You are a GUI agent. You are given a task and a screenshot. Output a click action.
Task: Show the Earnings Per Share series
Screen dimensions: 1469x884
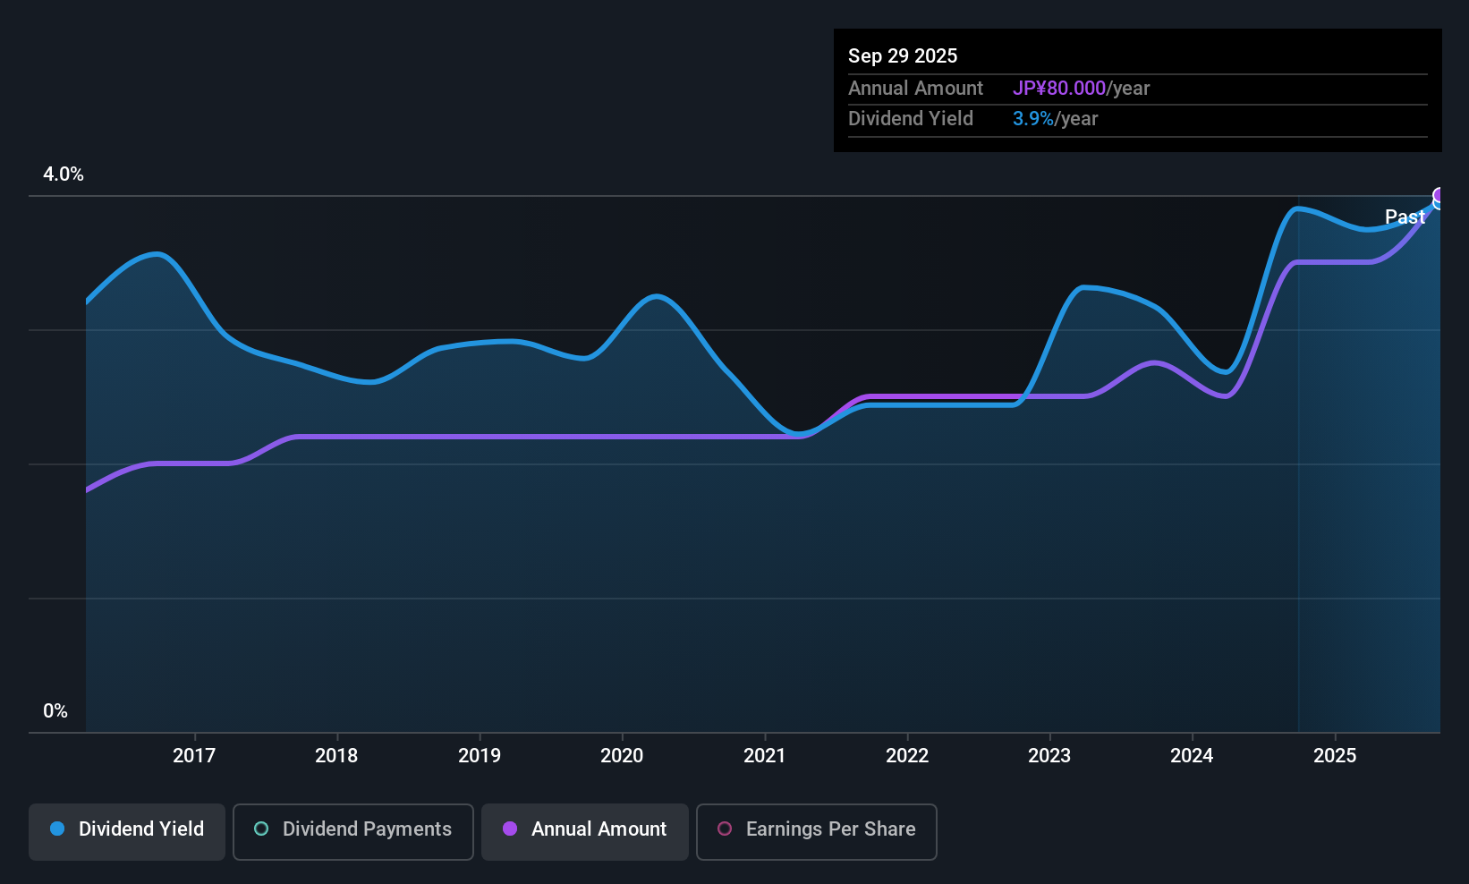click(x=816, y=829)
